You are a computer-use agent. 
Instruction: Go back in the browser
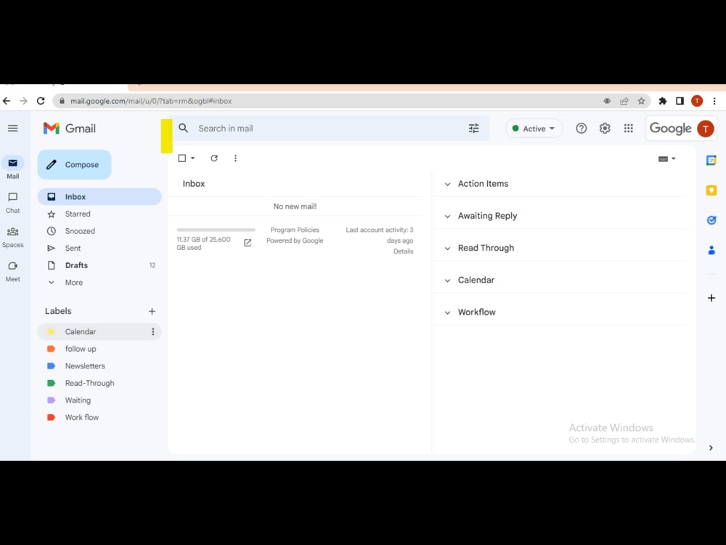click(7, 100)
